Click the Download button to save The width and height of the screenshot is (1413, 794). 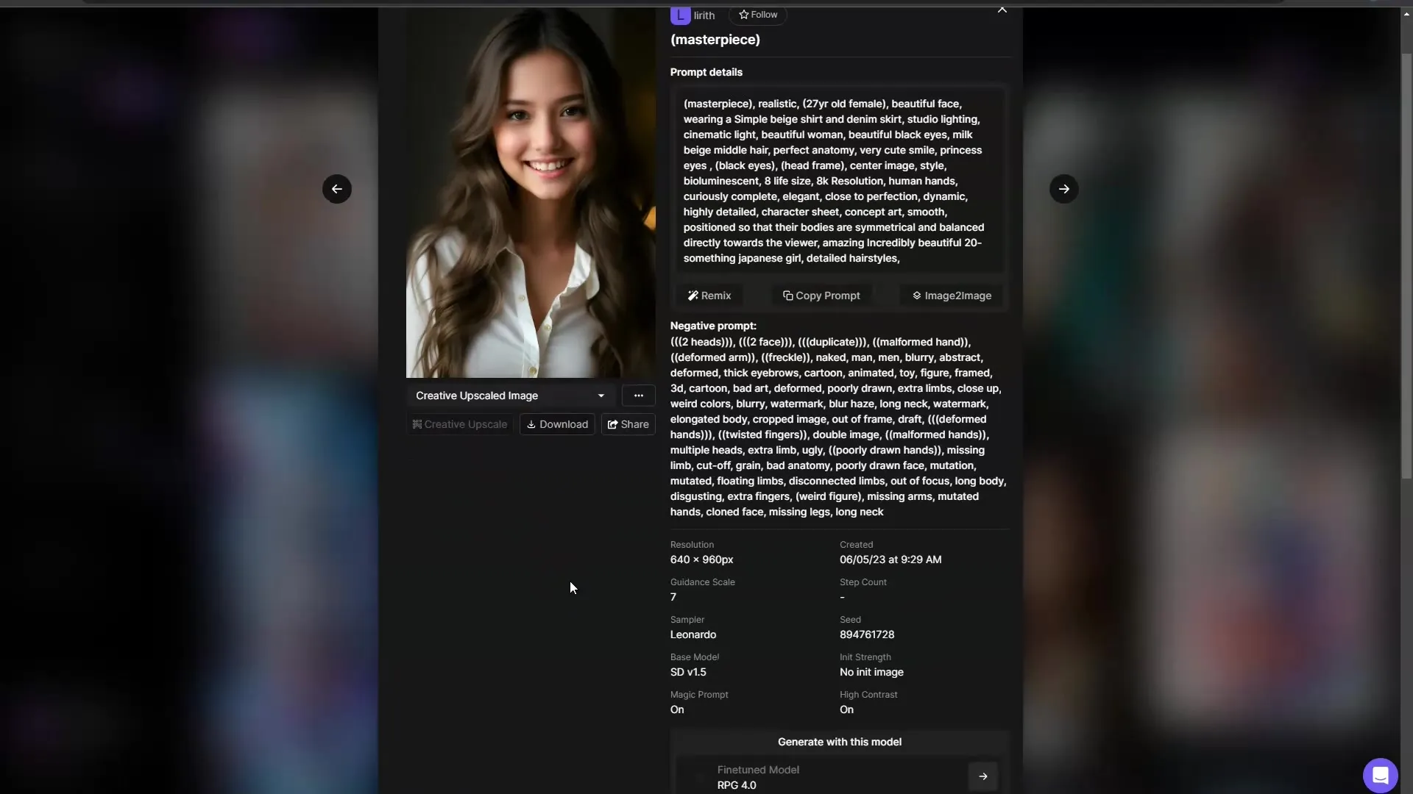tap(558, 423)
